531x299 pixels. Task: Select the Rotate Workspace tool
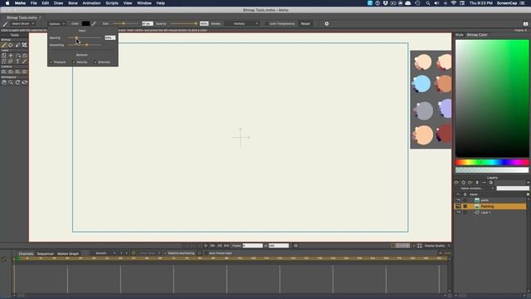click(17, 82)
